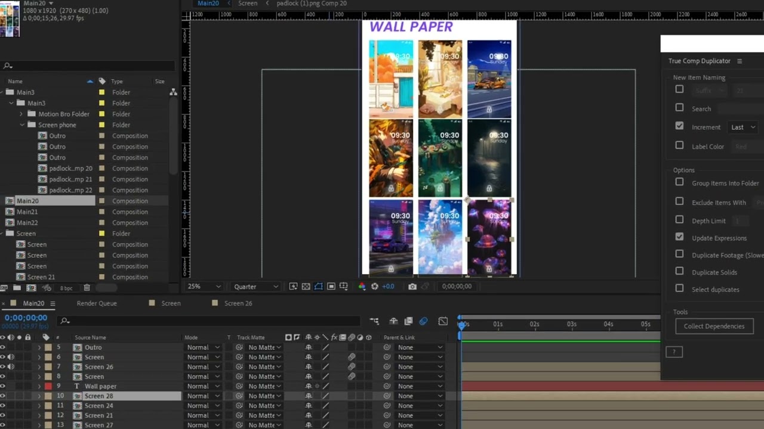Image resolution: width=764 pixels, height=429 pixels.
Task: Toggle transparency grid in composition viewer
Action: (x=306, y=287)
